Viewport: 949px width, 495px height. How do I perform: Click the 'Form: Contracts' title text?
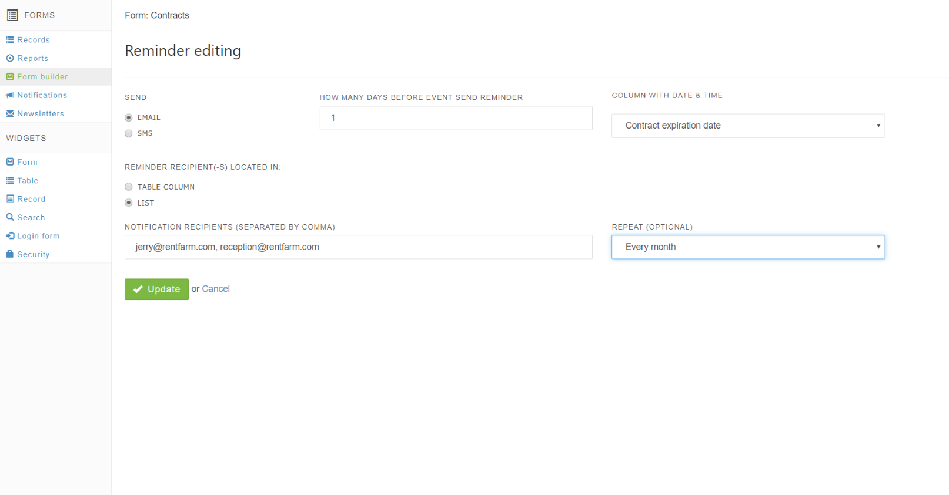157,15
